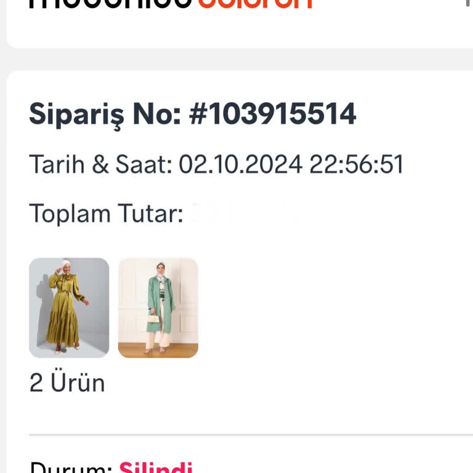Click the "Toplam Tutar:" label
Image resolution: width=473 pixels, height=473 pixels.
pos(106,213)
